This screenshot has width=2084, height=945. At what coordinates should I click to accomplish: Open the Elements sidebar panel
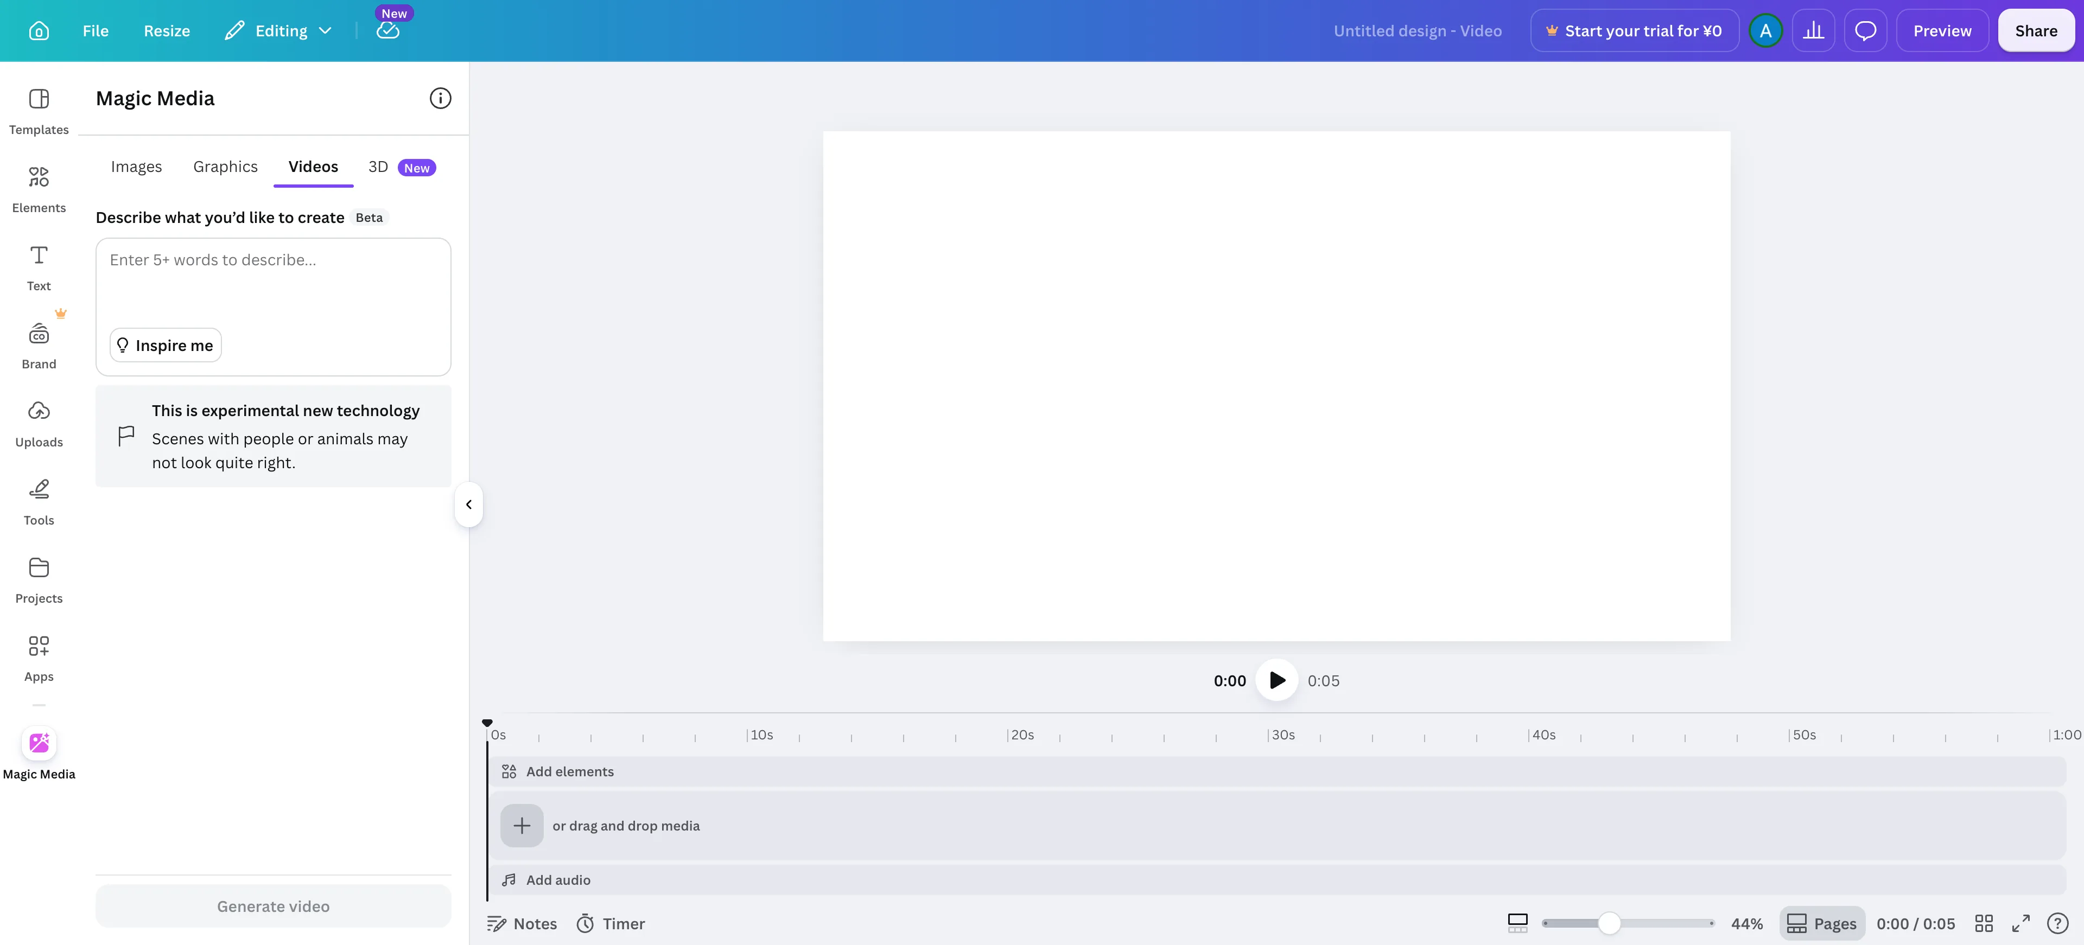[39, 190]
